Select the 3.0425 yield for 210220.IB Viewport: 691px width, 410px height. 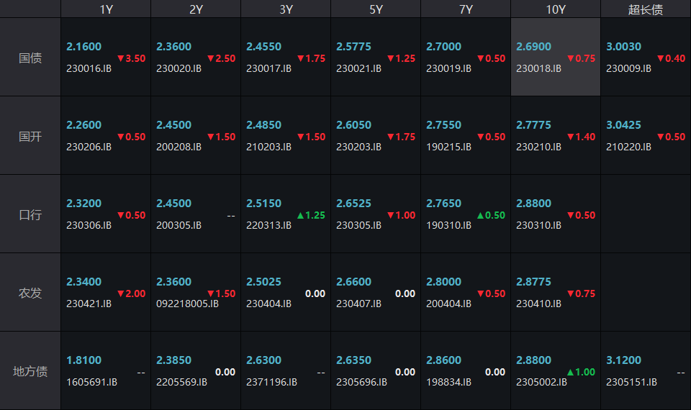coord(623,124)
